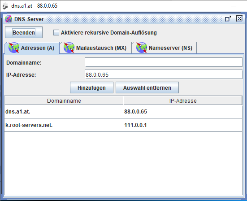
Task: Click the globe icon on the Mailaustausch (MX) tab
Action: 69,48
